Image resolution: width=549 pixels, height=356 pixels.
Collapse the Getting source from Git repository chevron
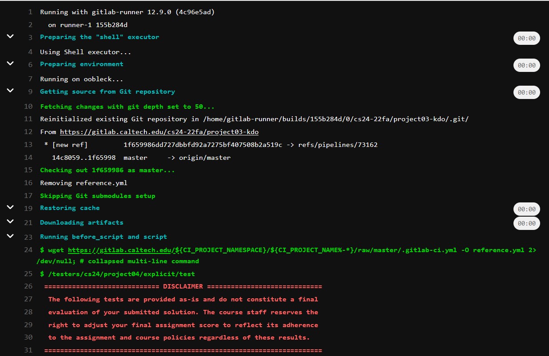point(10,91)
